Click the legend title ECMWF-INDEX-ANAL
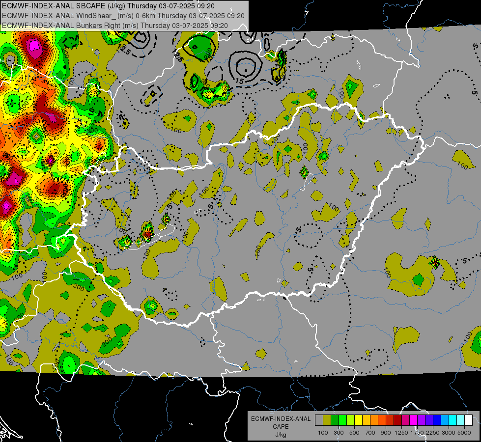 click(x=281, y=419)
